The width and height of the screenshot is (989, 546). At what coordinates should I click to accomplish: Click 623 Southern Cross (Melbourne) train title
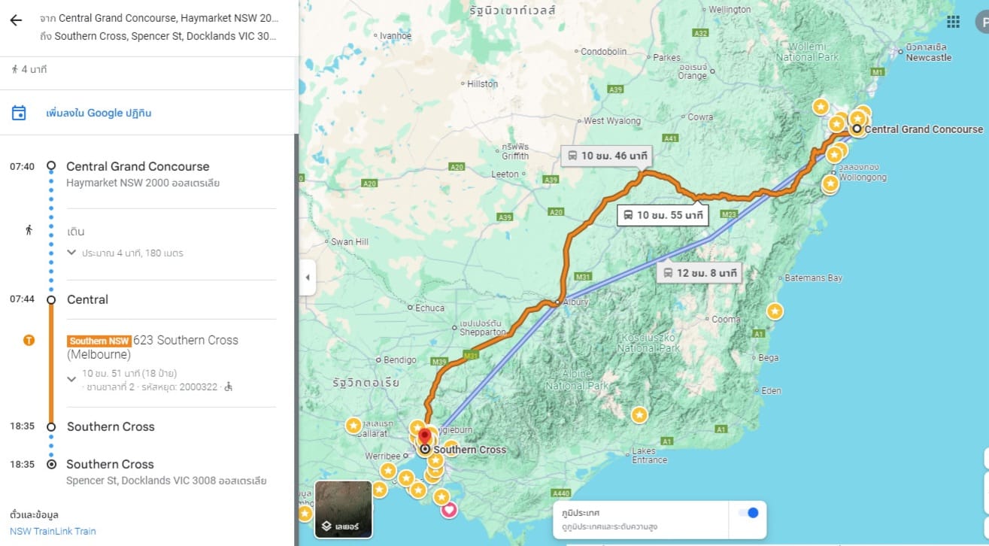[x=153, y=347]
